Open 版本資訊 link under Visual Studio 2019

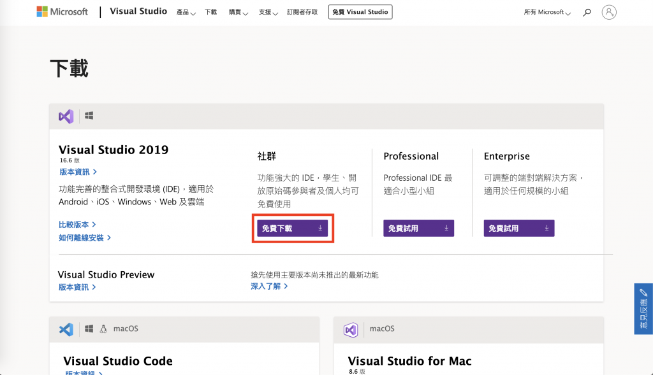click(78, 172)
